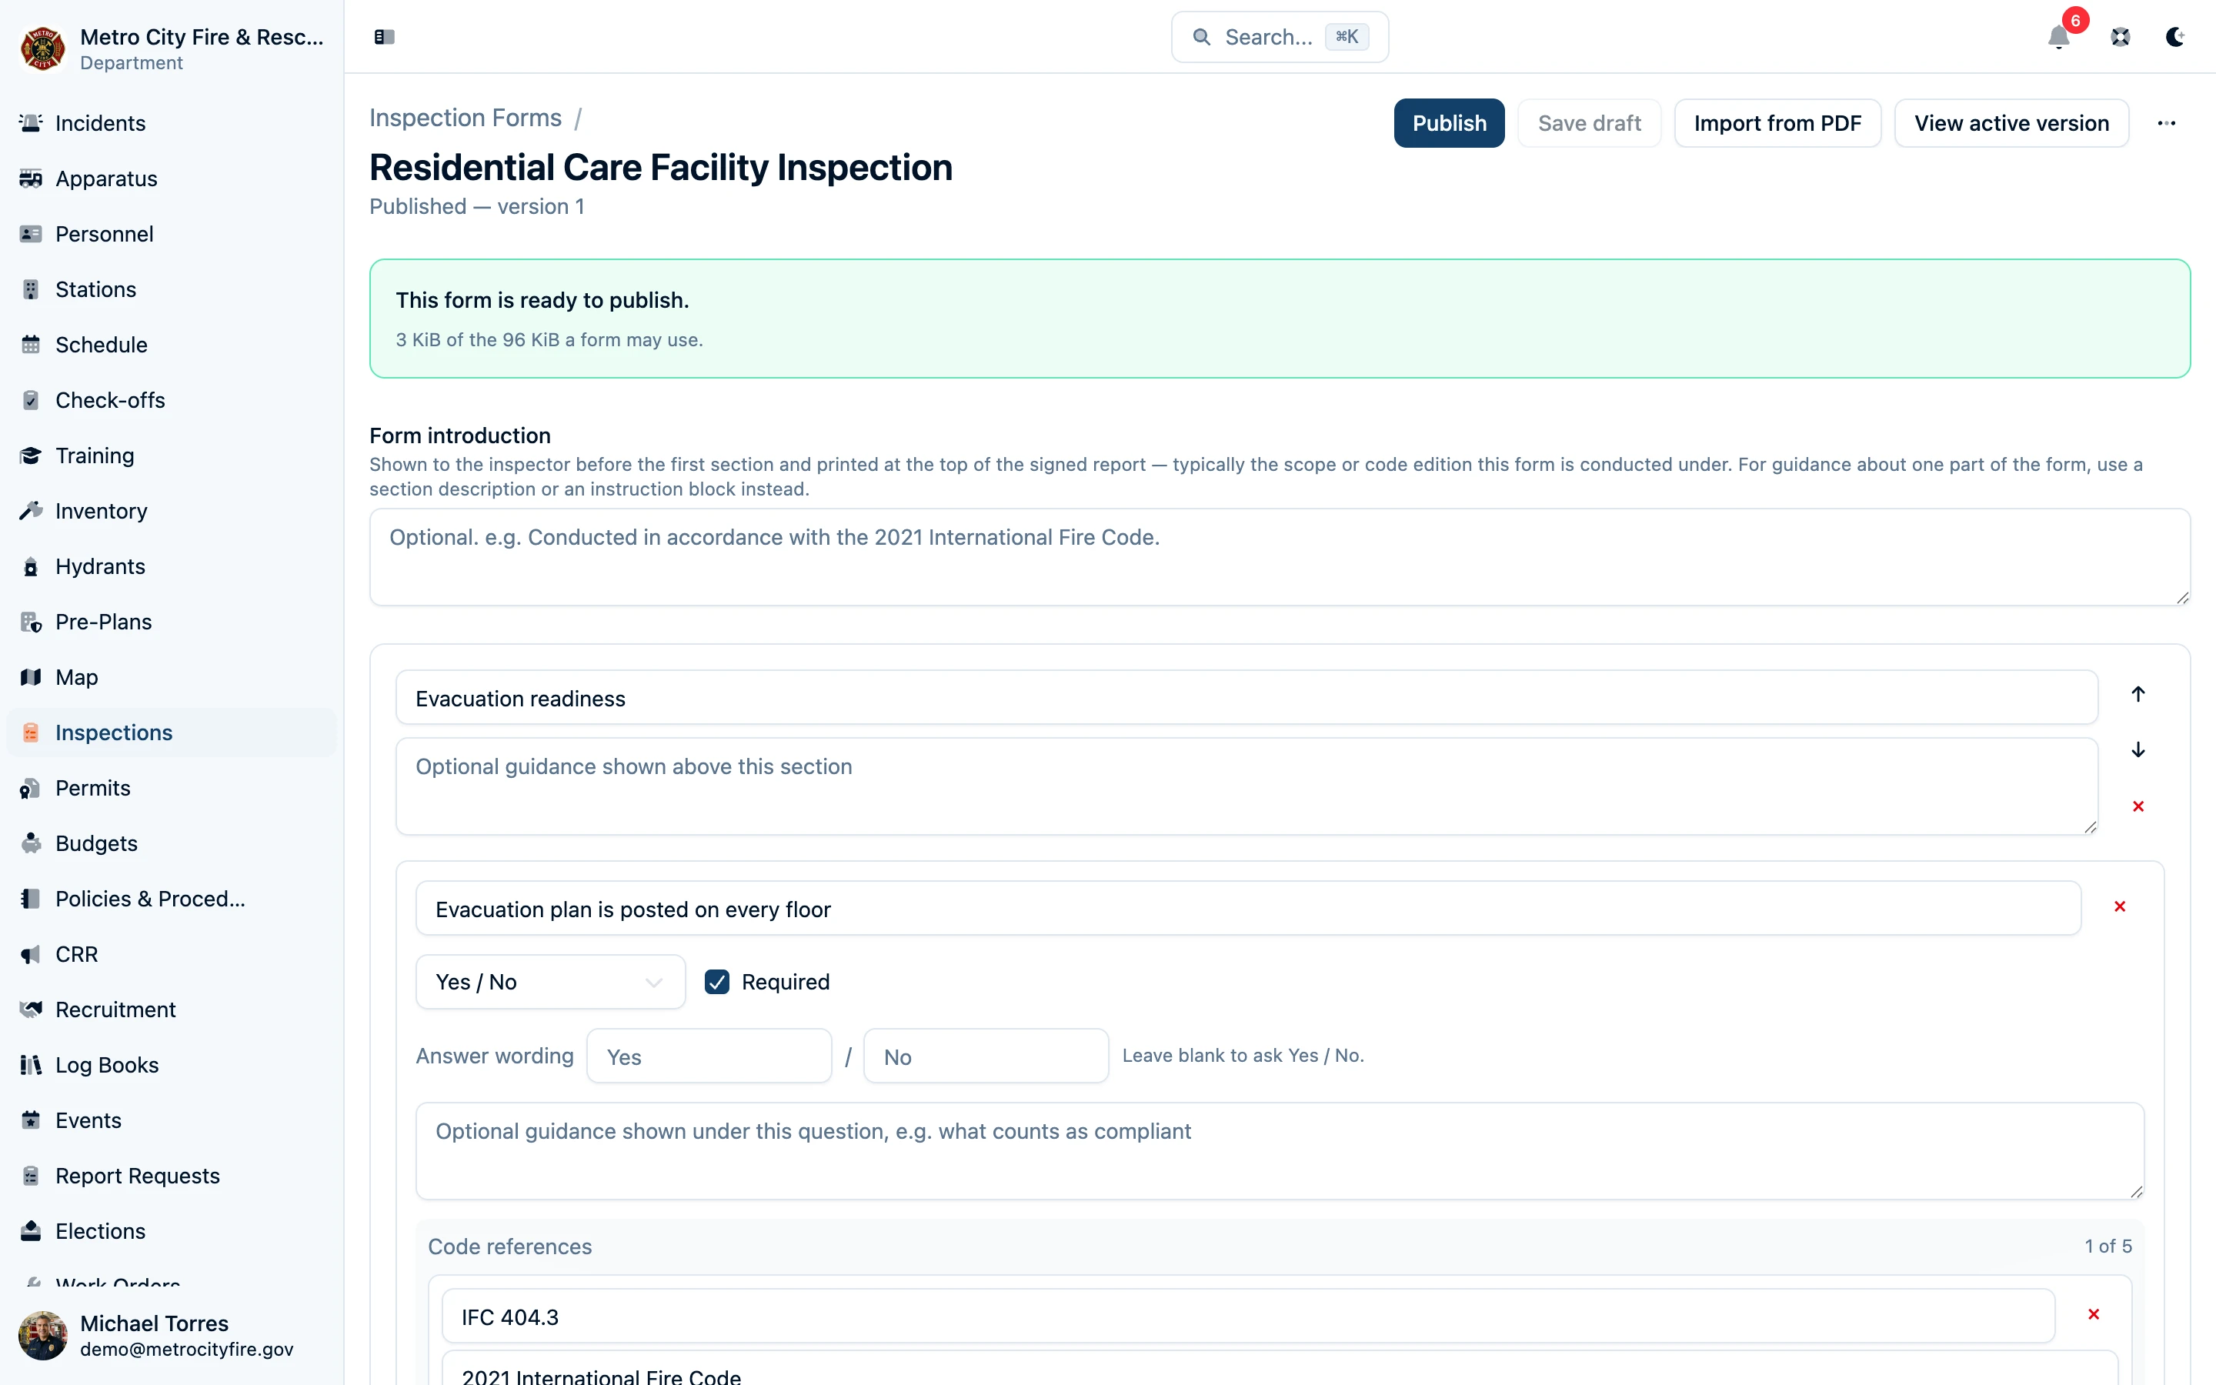Click the CRR megaphone icon

pos(31,954)
